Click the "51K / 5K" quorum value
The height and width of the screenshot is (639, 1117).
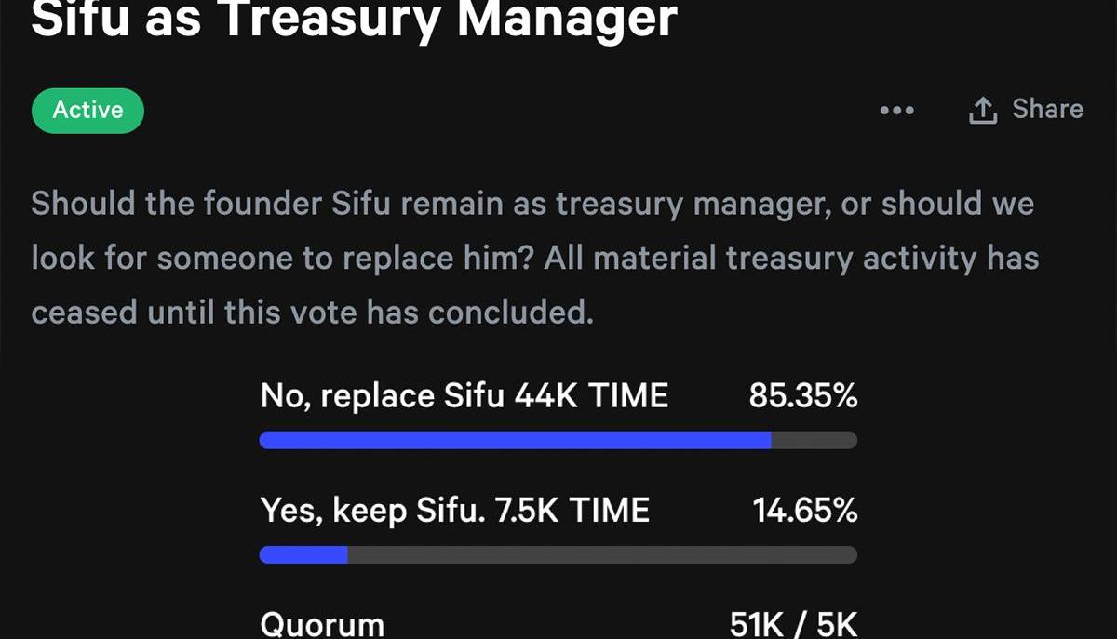coord(793,623)
